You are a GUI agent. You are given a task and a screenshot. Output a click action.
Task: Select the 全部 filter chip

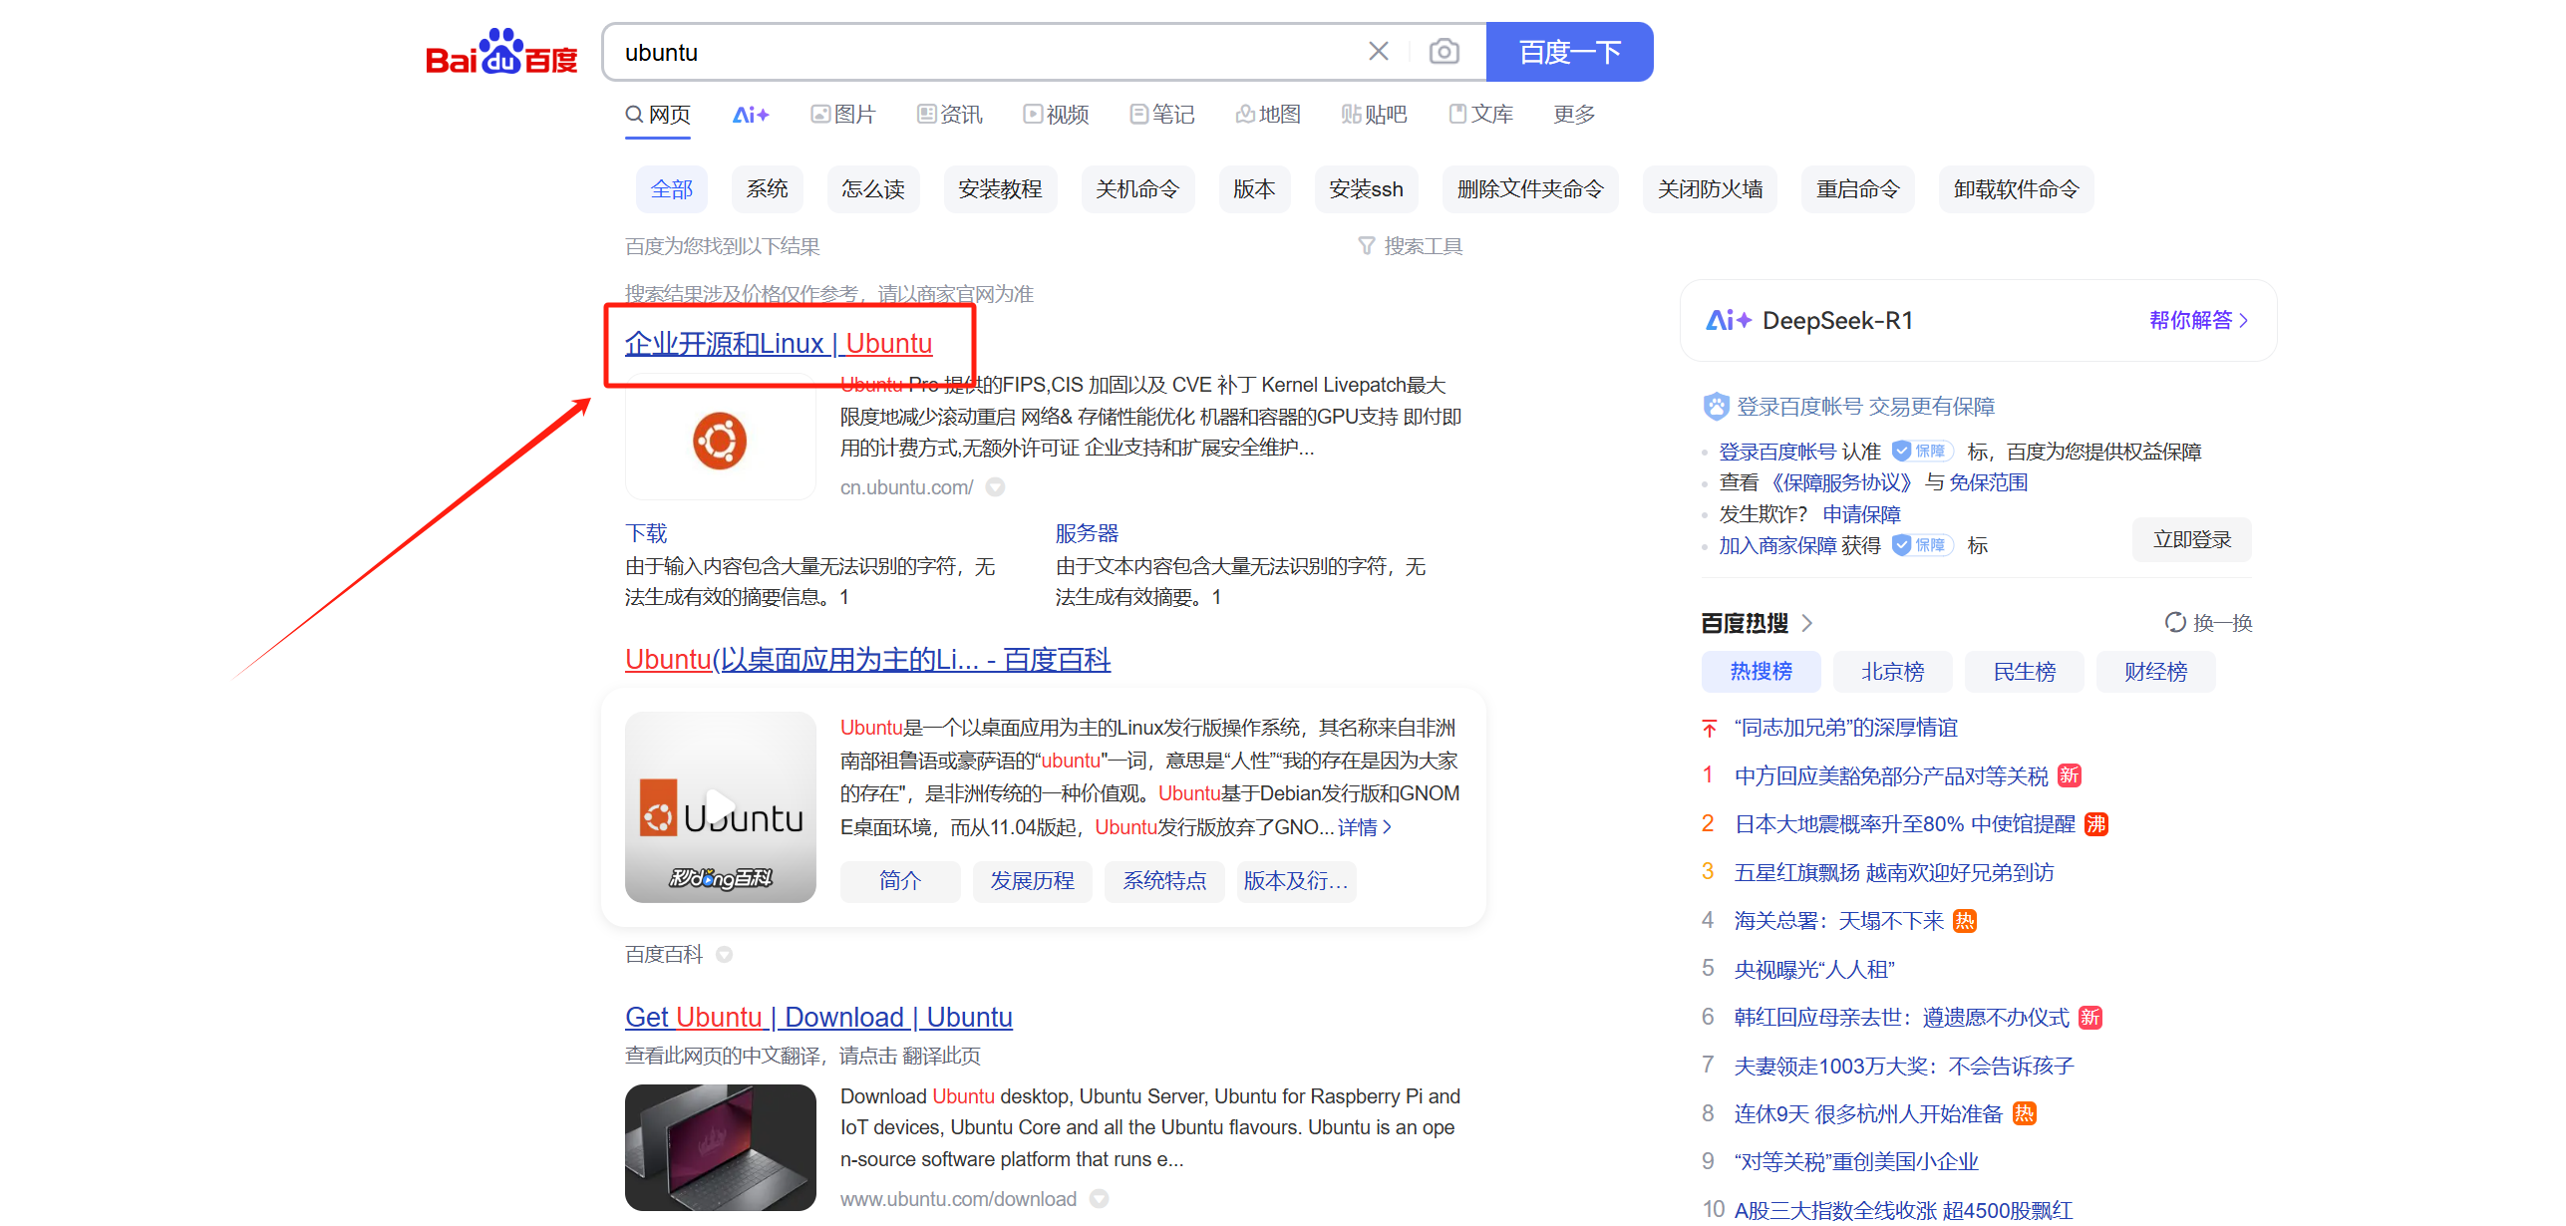click(672, 189)
